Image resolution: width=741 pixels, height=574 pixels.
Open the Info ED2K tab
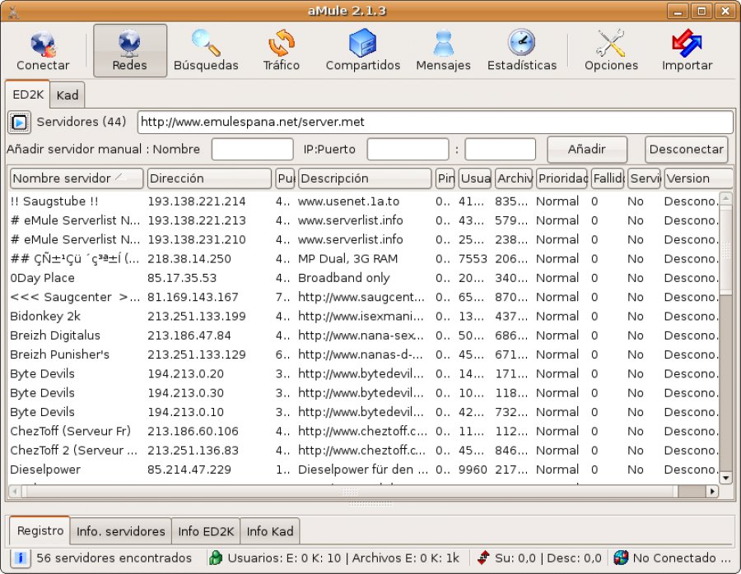tap(206, 531)
